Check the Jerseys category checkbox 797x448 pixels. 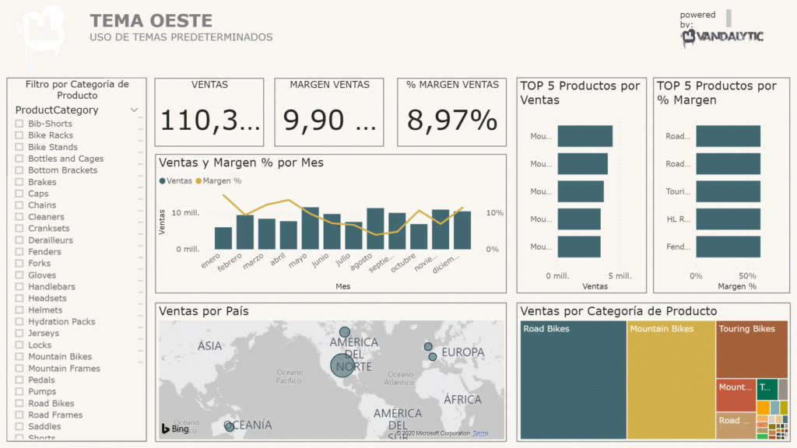[x=19, y=333]
